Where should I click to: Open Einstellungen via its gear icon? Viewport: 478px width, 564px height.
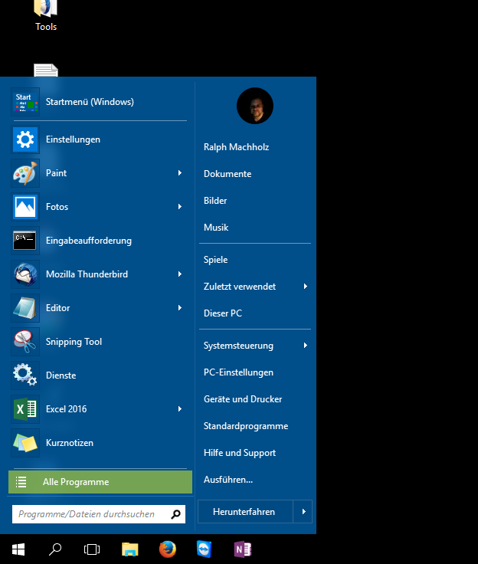pyautogui.click(x=25, y=139)
